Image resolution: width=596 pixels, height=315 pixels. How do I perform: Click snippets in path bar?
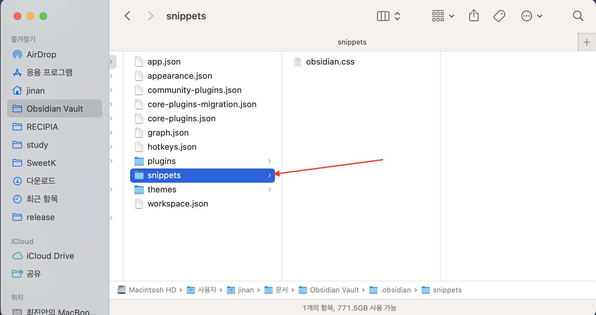point(442,290)
